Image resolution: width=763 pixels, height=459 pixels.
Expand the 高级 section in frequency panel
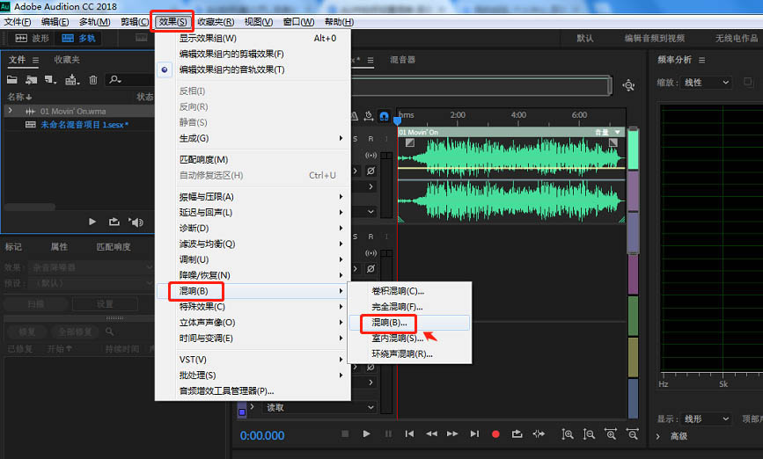pos(659,436)
